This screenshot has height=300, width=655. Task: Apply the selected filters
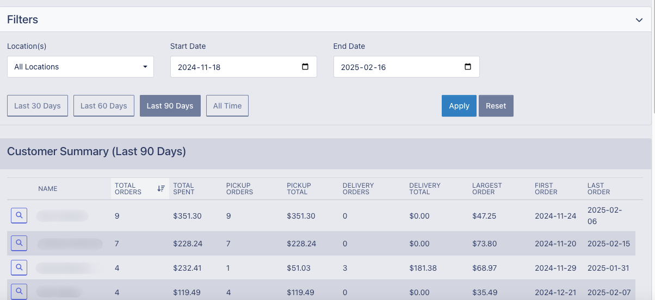[x=459, y=106]
